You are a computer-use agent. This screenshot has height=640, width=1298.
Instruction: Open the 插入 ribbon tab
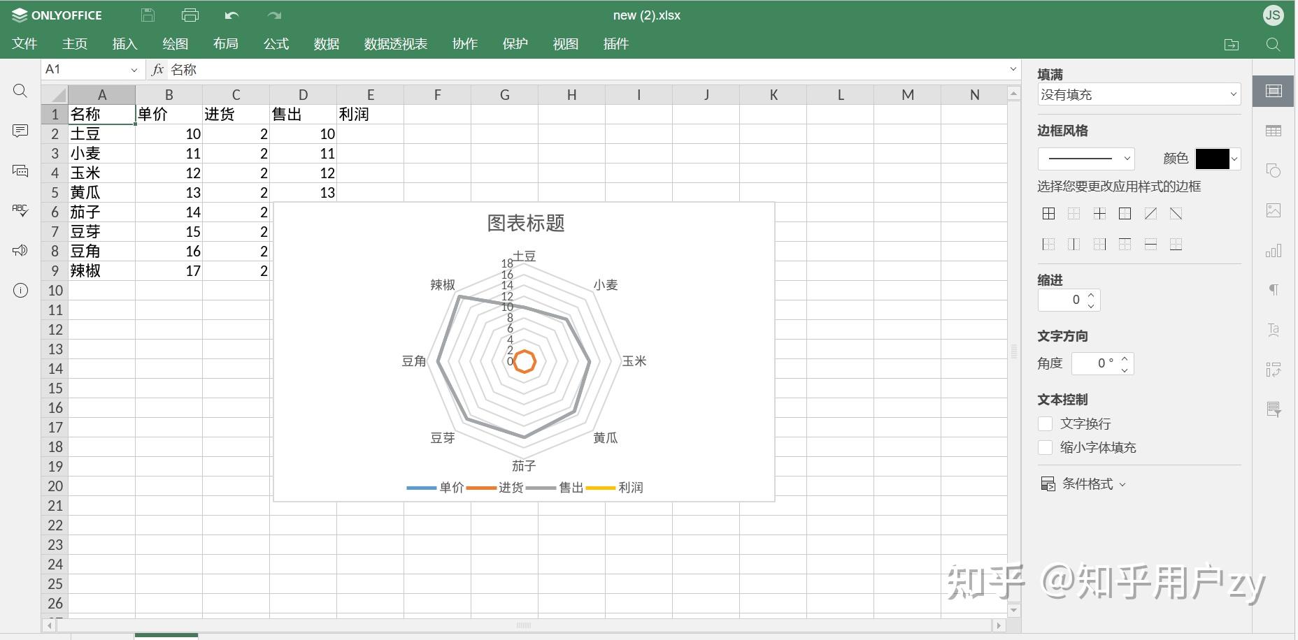point(124,43)
